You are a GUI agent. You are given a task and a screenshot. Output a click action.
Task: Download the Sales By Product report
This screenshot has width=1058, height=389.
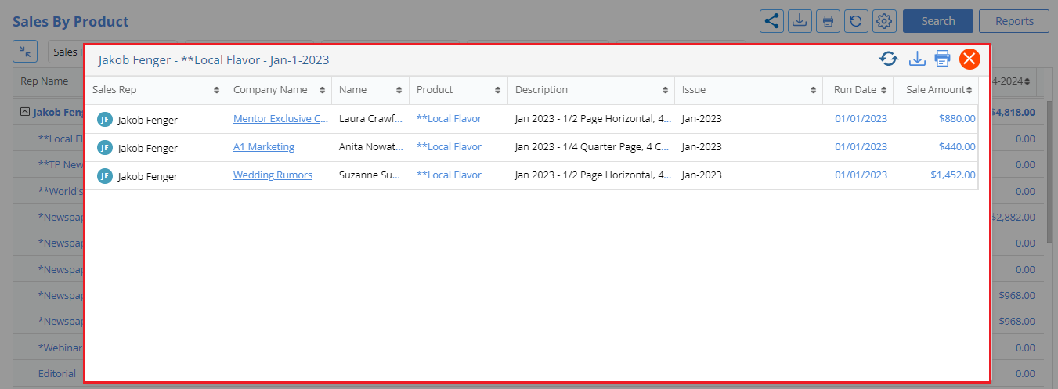(800, 21)
